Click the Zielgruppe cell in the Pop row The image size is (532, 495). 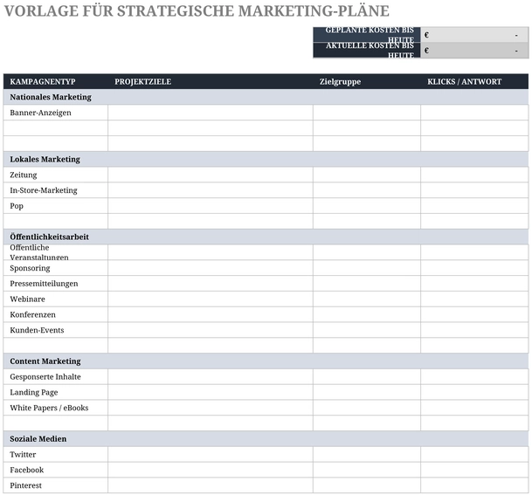[367, 206]
